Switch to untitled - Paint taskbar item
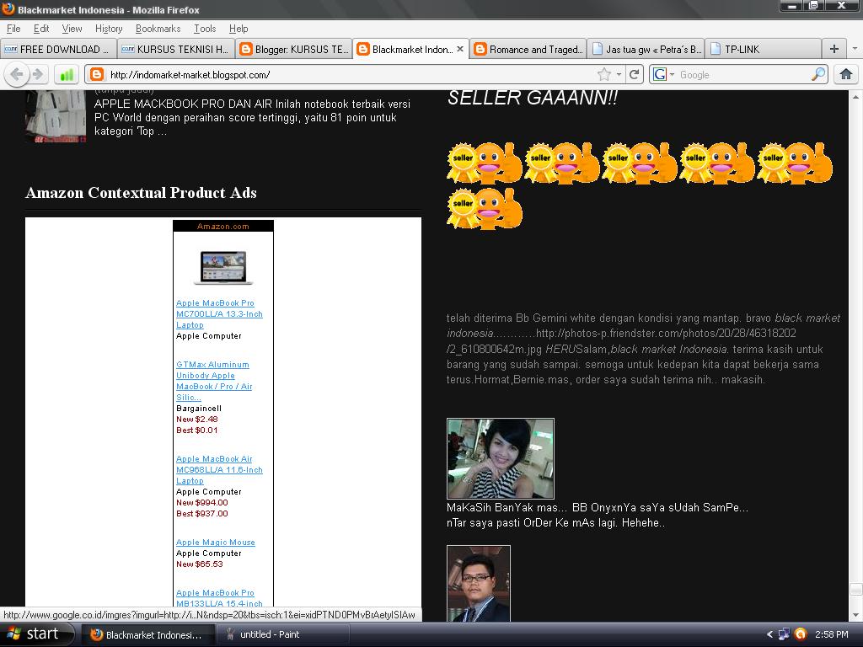This screenshot has height=647, width=863. click(x=283, y=634)
